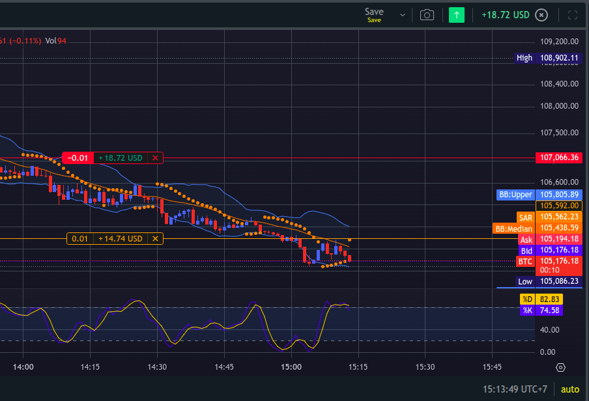589x401 pixels.
Task: Click the 105,805.89 BB upper value
Action: tap(559, 195)
